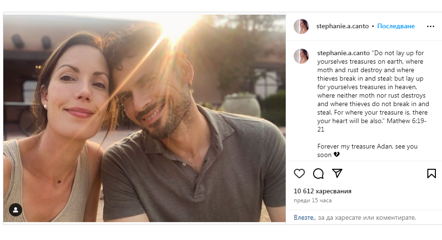
Task: Click the broken heart emoji in caption
Action: click(337, 155)
